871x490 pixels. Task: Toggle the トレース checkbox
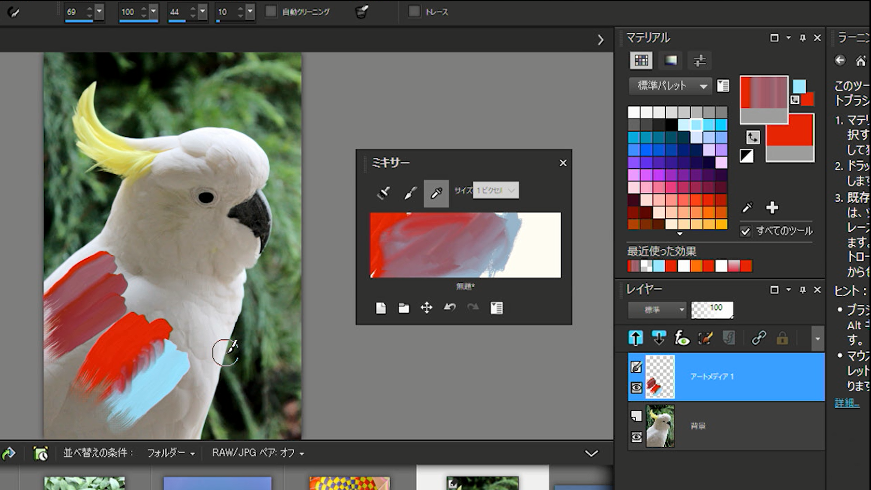(414, 12)
